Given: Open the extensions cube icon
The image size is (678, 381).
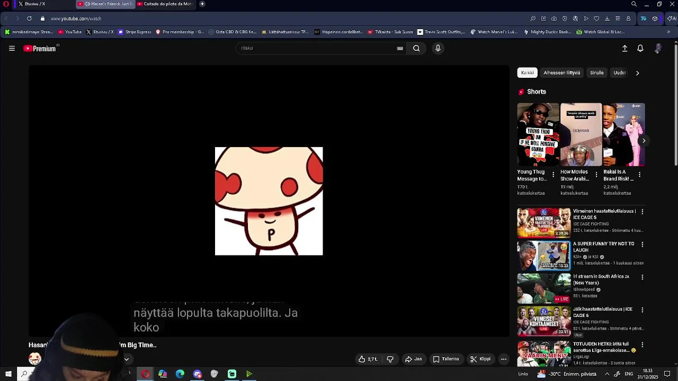Looking at the screenshot, I should pyautogui.click(x=655, y=19).
